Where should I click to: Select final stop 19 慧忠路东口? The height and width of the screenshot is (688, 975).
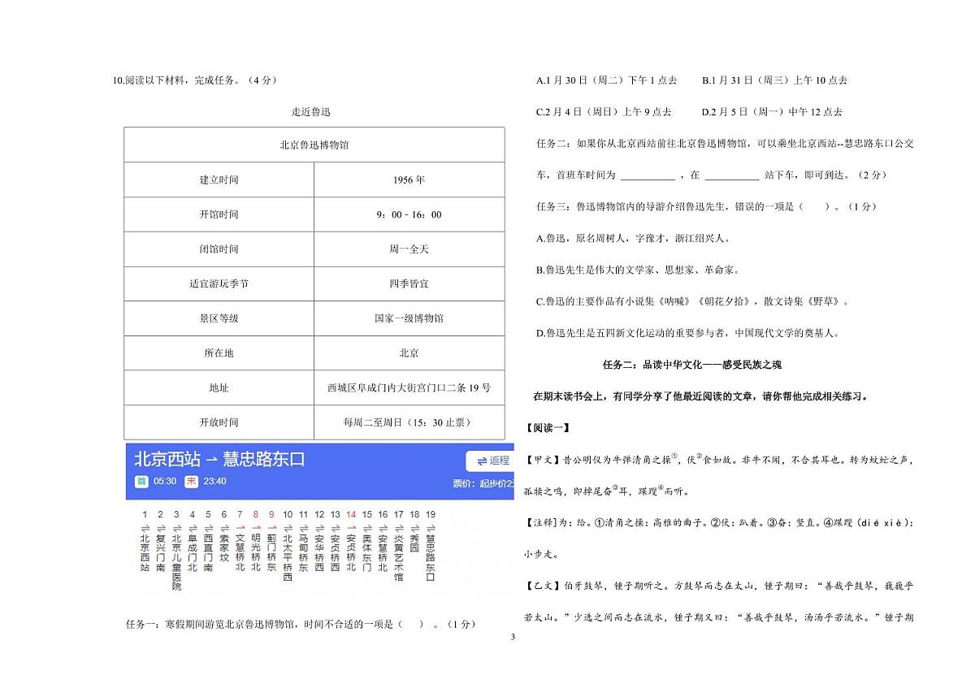(x=430, y=547)
